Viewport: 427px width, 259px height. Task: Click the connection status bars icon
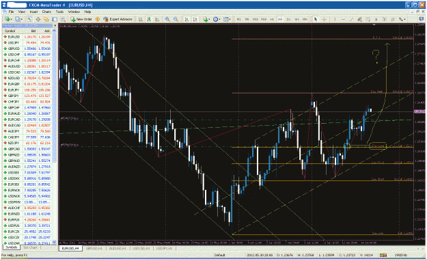coord(383,255)
